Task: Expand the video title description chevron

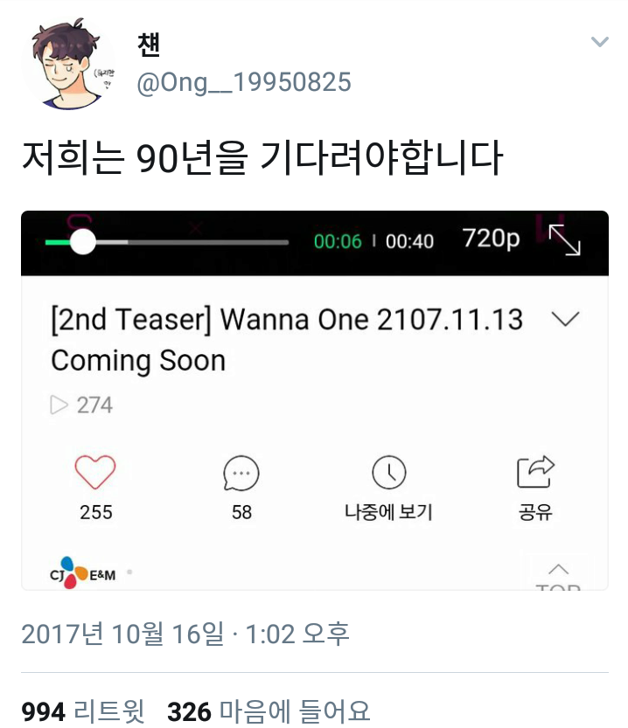Action: (x=565, y=318)
